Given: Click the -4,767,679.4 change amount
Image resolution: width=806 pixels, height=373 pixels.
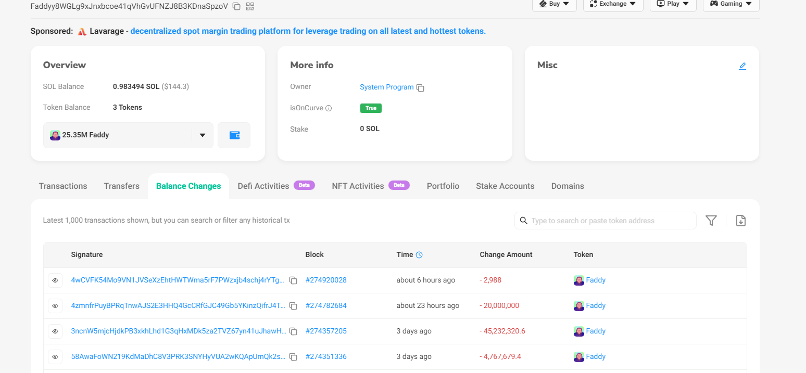Looking at the screenshot, I should coord(500,356).
